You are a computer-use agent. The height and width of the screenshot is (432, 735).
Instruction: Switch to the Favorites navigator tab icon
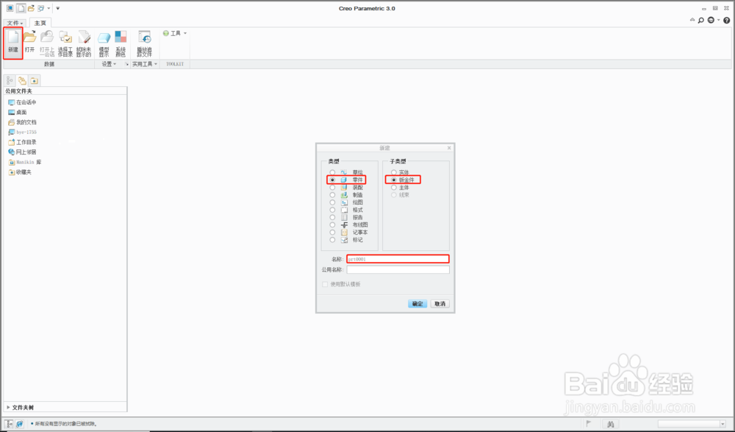pyautogui.click(x=35, y=81)
